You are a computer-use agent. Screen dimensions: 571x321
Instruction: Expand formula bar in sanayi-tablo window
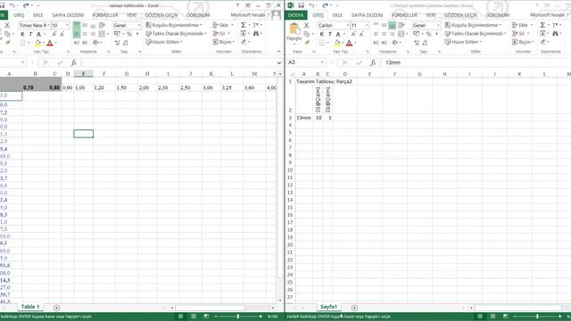tap(278, 62)
